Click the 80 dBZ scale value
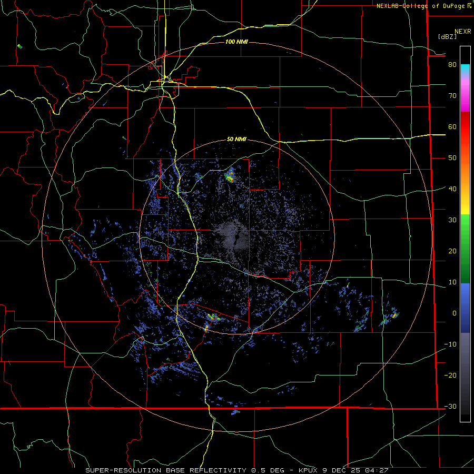The height and width of the screenshot is (474, 474). 452,65
